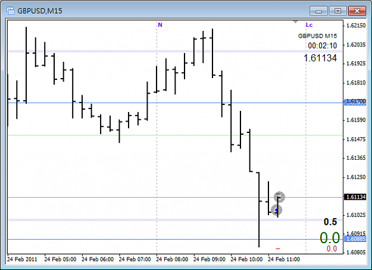
Task: Click the 1.60805 price scale label
Action: click(356, 252)
